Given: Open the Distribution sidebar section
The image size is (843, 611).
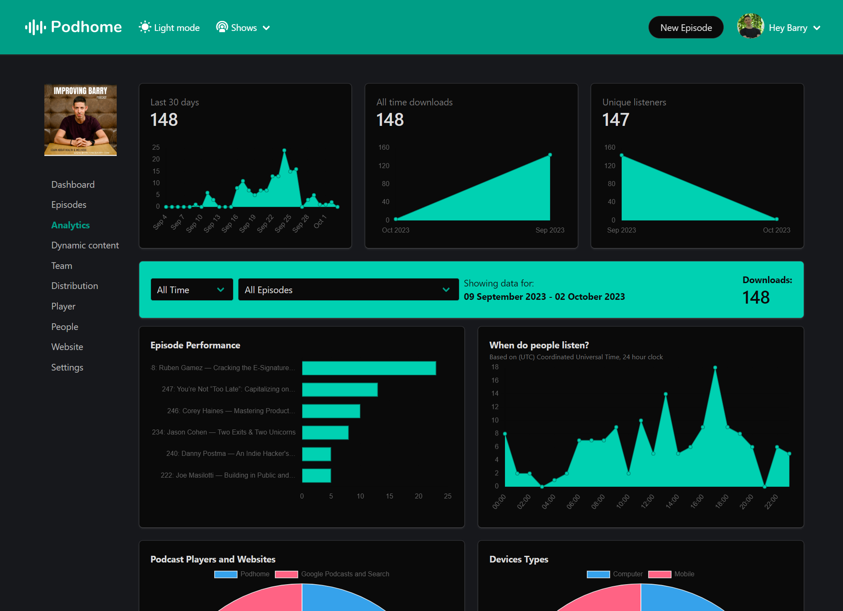Looking at the screenshot, I should tap(74, 286).
